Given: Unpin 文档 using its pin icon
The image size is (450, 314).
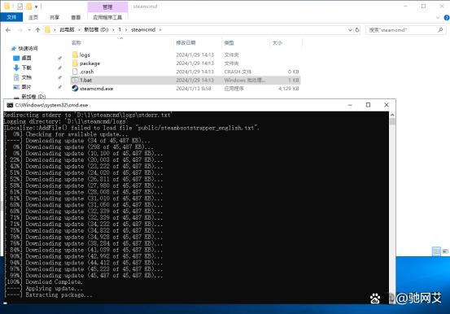Looking at the screenshot, I should tap(60, 77).
